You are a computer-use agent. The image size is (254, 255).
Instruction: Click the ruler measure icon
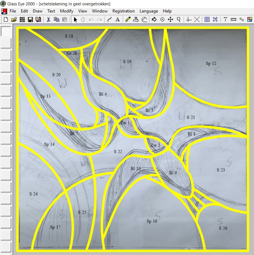coord(233,19)
